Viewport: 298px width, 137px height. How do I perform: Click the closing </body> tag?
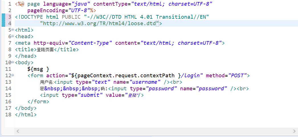click(x=26, y=108)
